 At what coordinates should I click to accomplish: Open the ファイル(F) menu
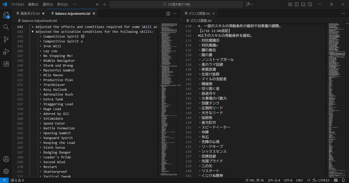point(17,4)
